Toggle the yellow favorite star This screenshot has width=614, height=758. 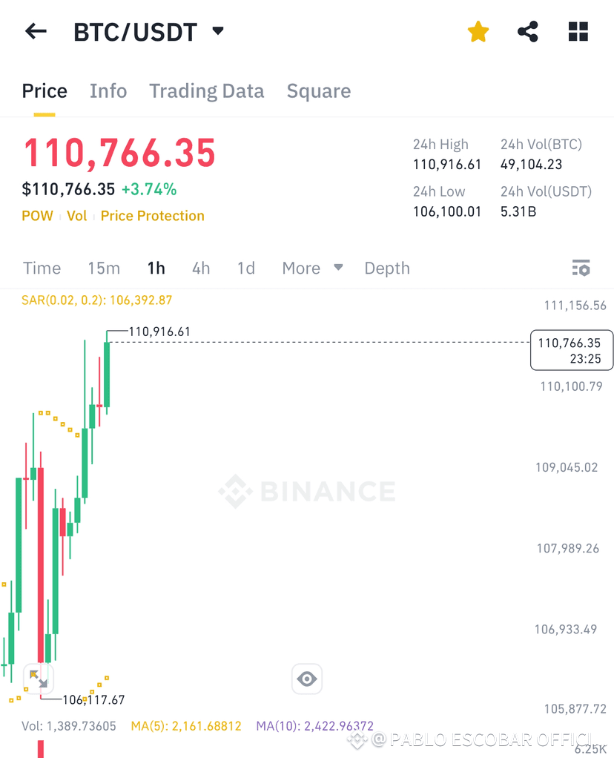click(478, 32)
